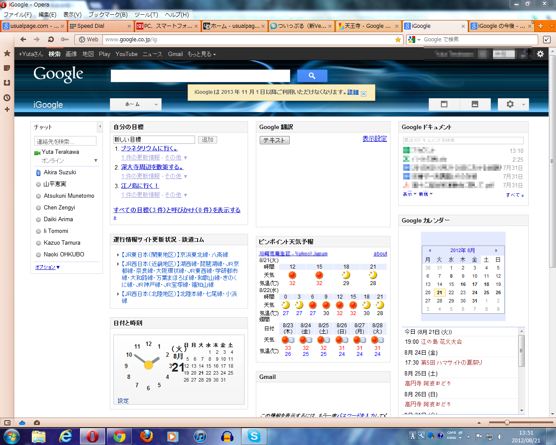This screenshot has width=556, height=445.
Task: Focus the chat 連絡先を検索 field
Action: (x=65, y=141)
